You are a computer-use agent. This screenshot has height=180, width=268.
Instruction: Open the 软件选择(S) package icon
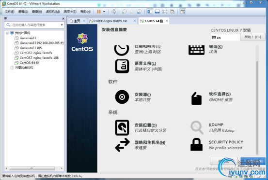point(196,98)
